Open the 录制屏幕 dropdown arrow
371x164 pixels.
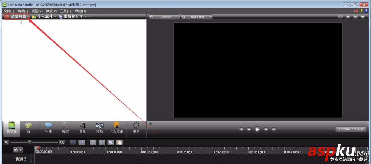(x=29, y=17)
